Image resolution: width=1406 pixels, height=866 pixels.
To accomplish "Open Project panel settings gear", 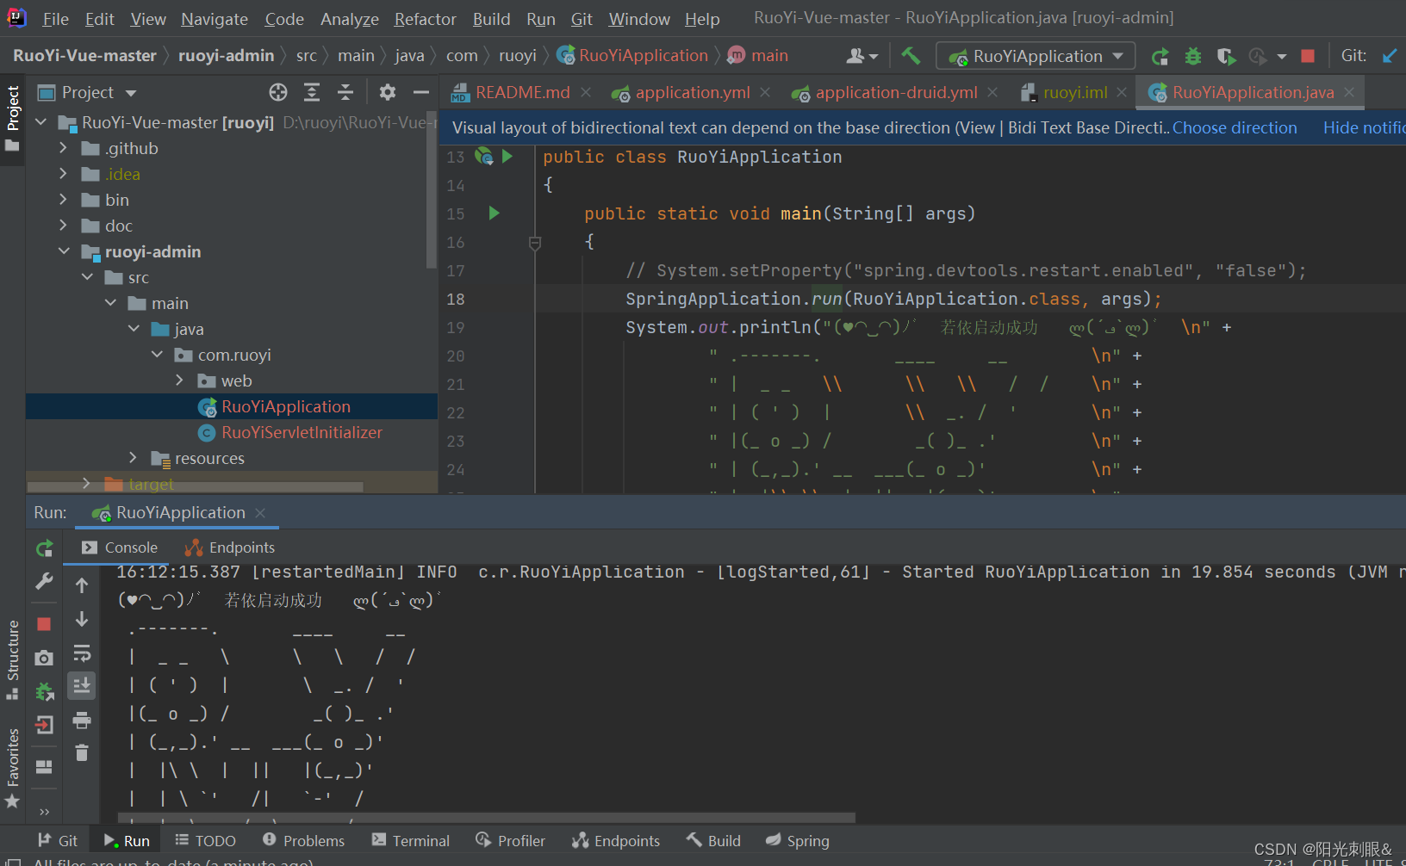I will (388, 92).
